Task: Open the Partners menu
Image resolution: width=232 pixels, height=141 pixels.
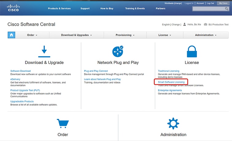Action: pyautogui.click(x=160, y=8)
